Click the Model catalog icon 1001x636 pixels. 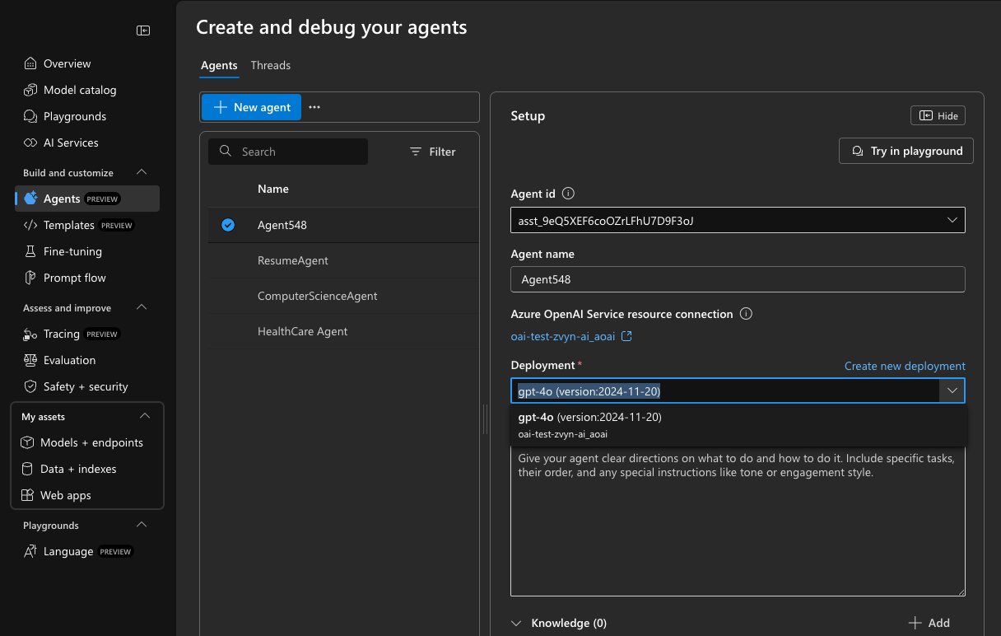(x=30, y=90)
